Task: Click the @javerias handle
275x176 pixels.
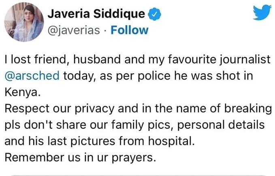Action: pos(74,30)
